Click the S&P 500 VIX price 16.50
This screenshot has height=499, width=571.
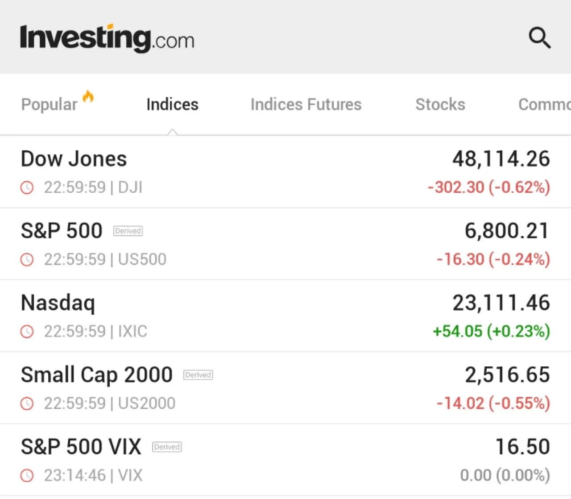(x=522, y=447)
